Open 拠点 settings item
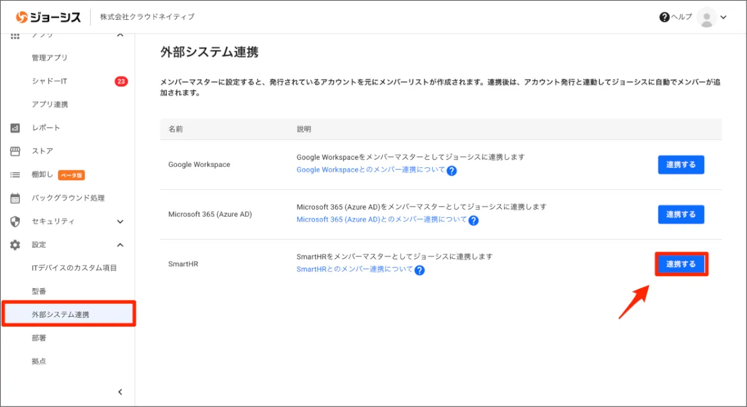The image size is (747, 407). (39, 361)
